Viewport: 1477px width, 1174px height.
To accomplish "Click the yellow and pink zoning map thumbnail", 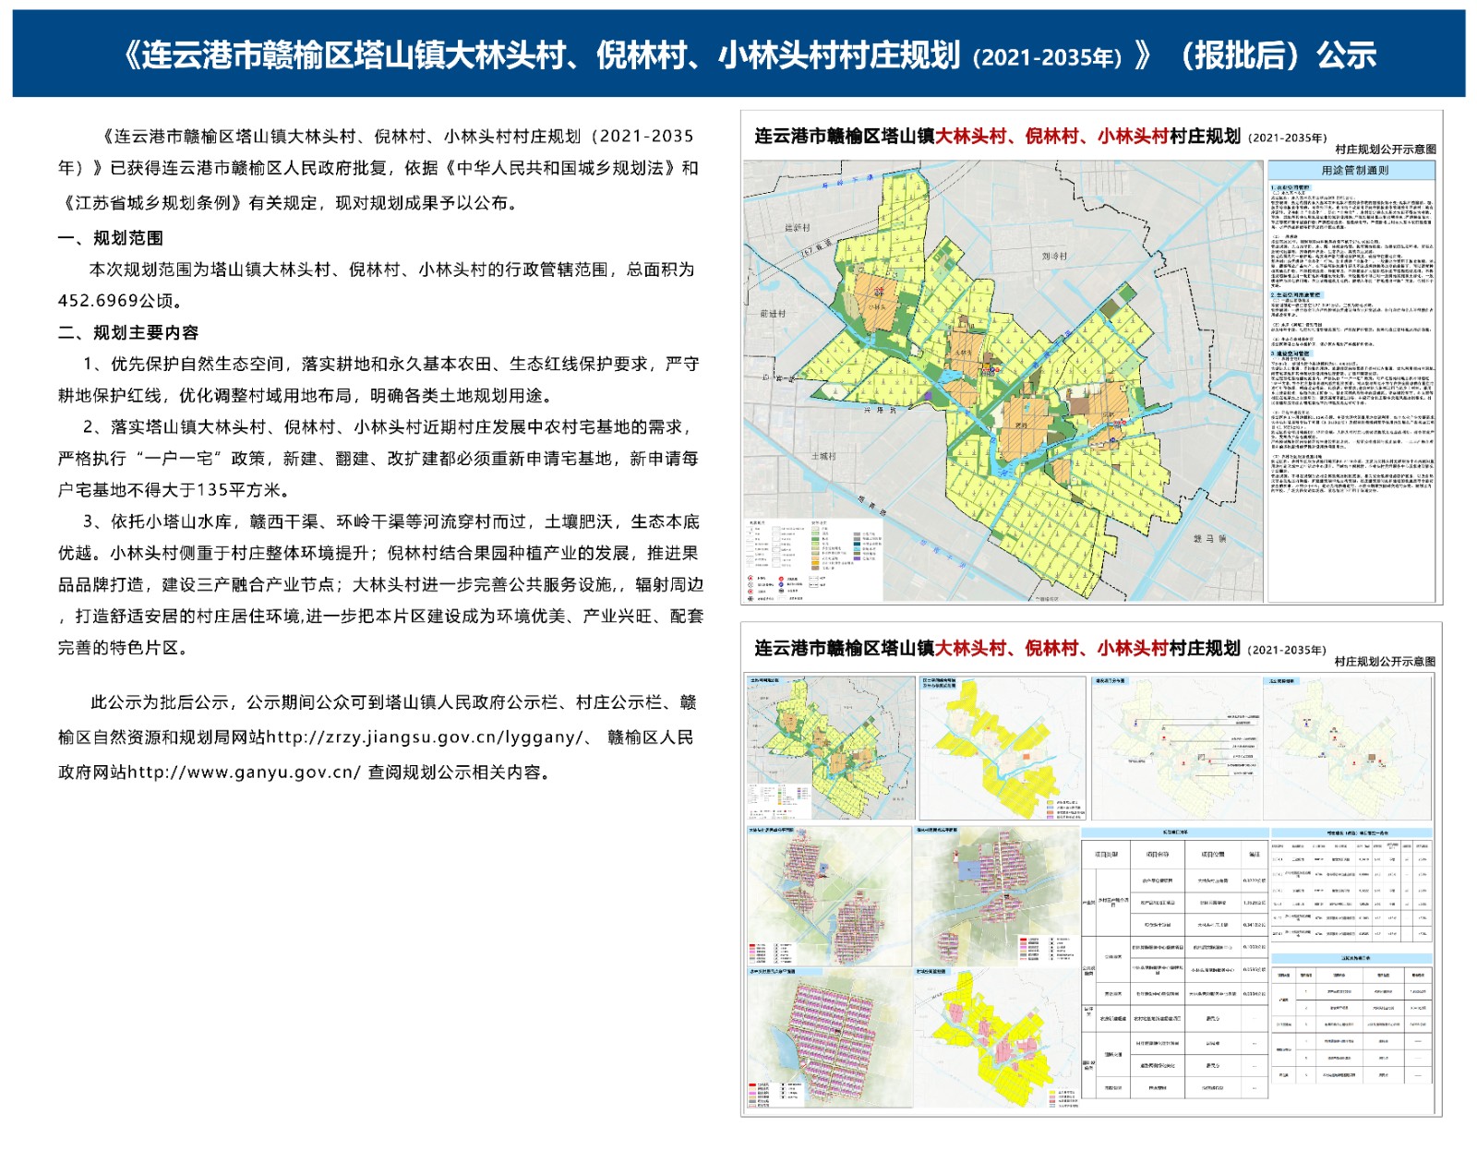I will coord(995,1037).
